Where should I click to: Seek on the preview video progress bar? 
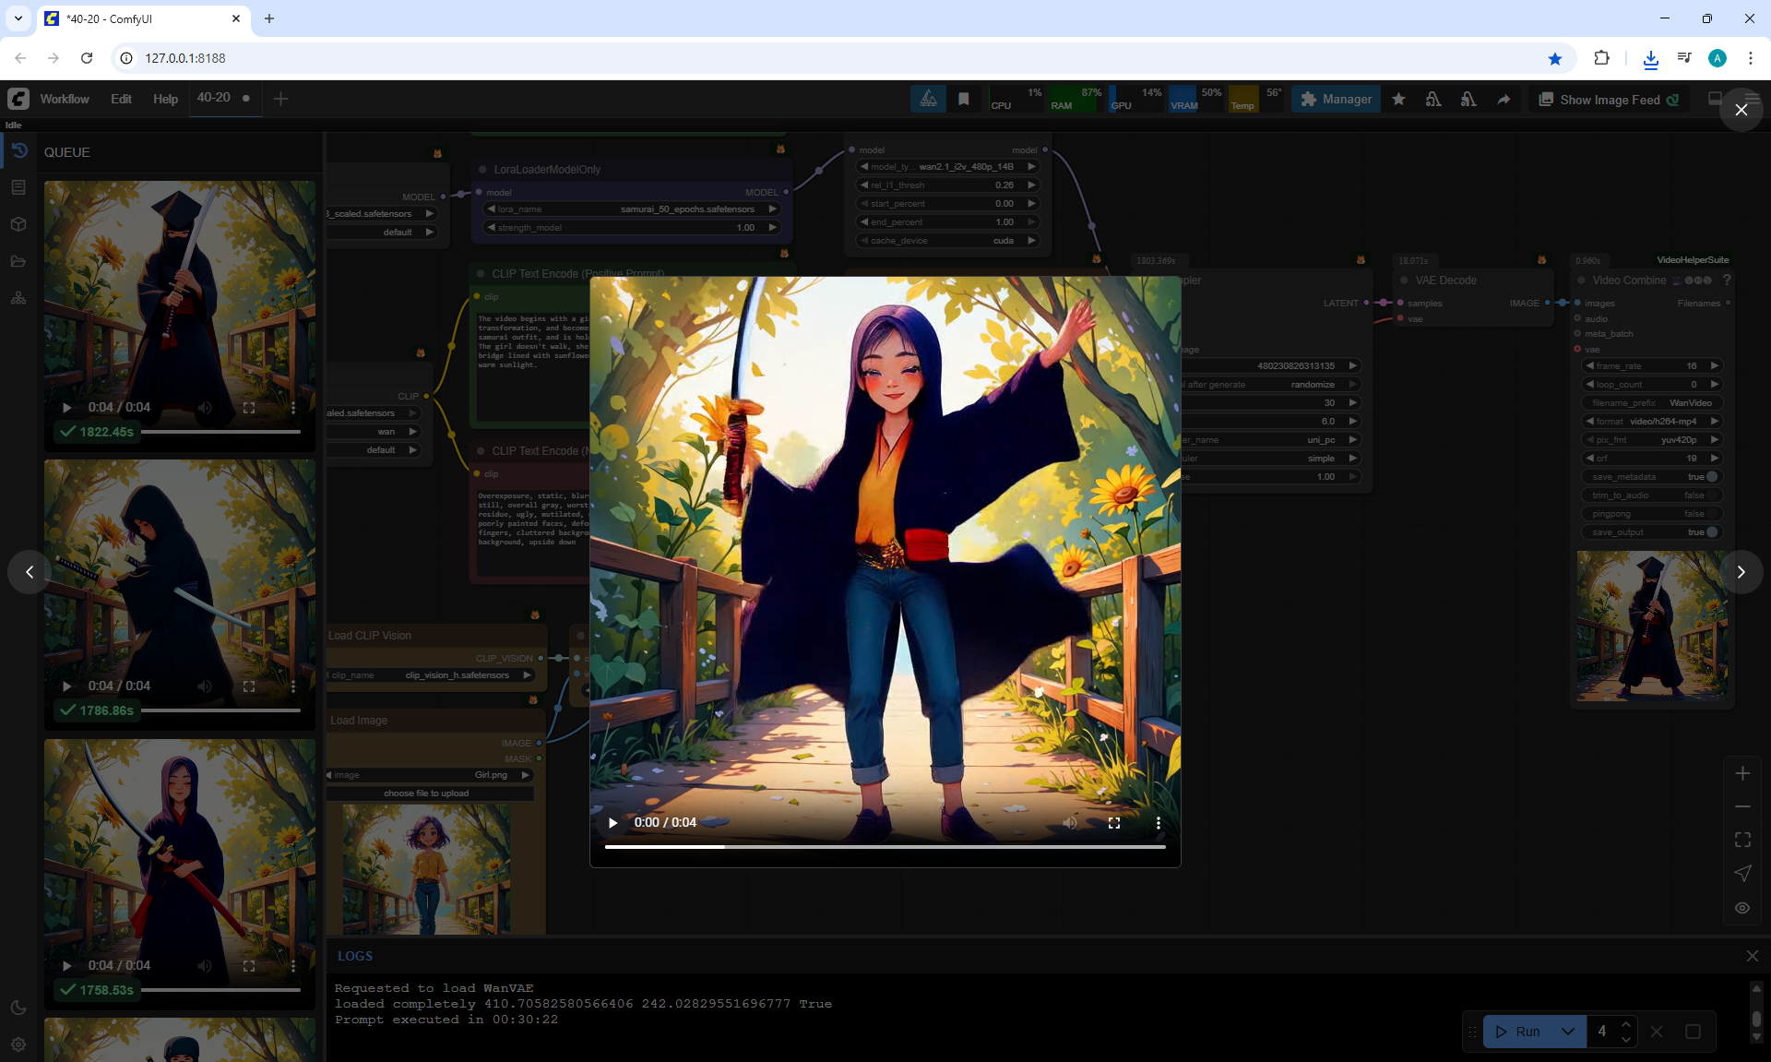(885, 846)
